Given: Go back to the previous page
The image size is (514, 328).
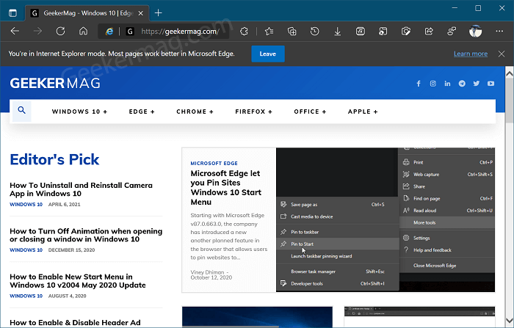Looking at the screenshot, I should tap(15, 31).
